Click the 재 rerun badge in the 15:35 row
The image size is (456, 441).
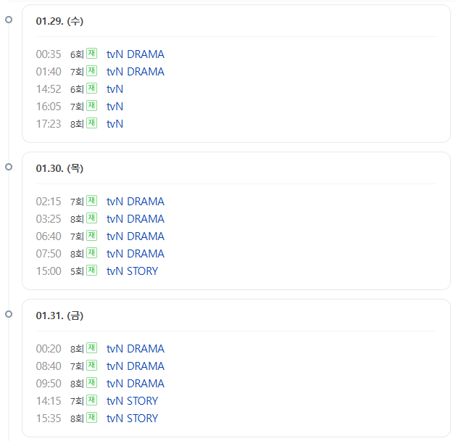(x=91, y=418)
